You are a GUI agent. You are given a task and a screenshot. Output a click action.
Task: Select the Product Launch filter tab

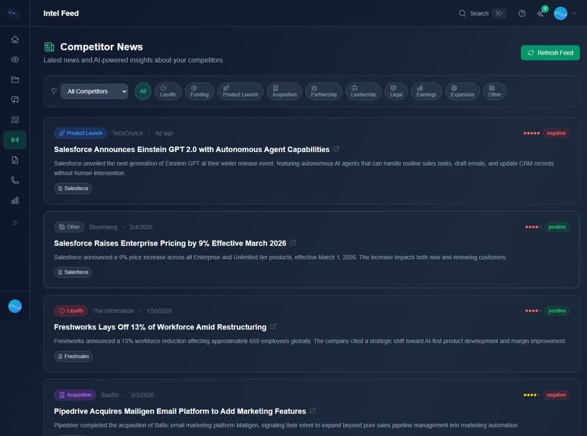[x=240, y=92]
